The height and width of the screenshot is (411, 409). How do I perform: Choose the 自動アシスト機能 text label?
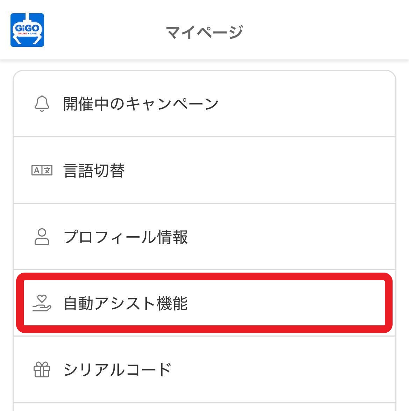pyautogui.click(x=125, y=303)
